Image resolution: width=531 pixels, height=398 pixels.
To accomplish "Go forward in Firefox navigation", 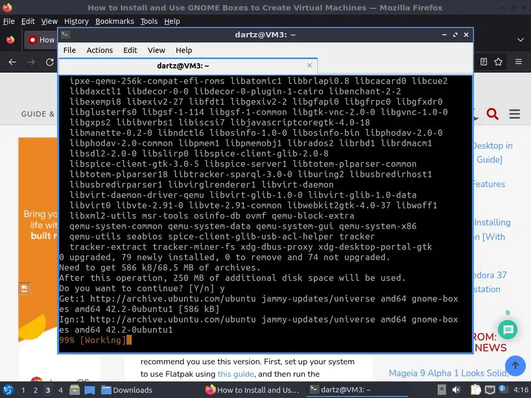I will [x=31, y=62].
